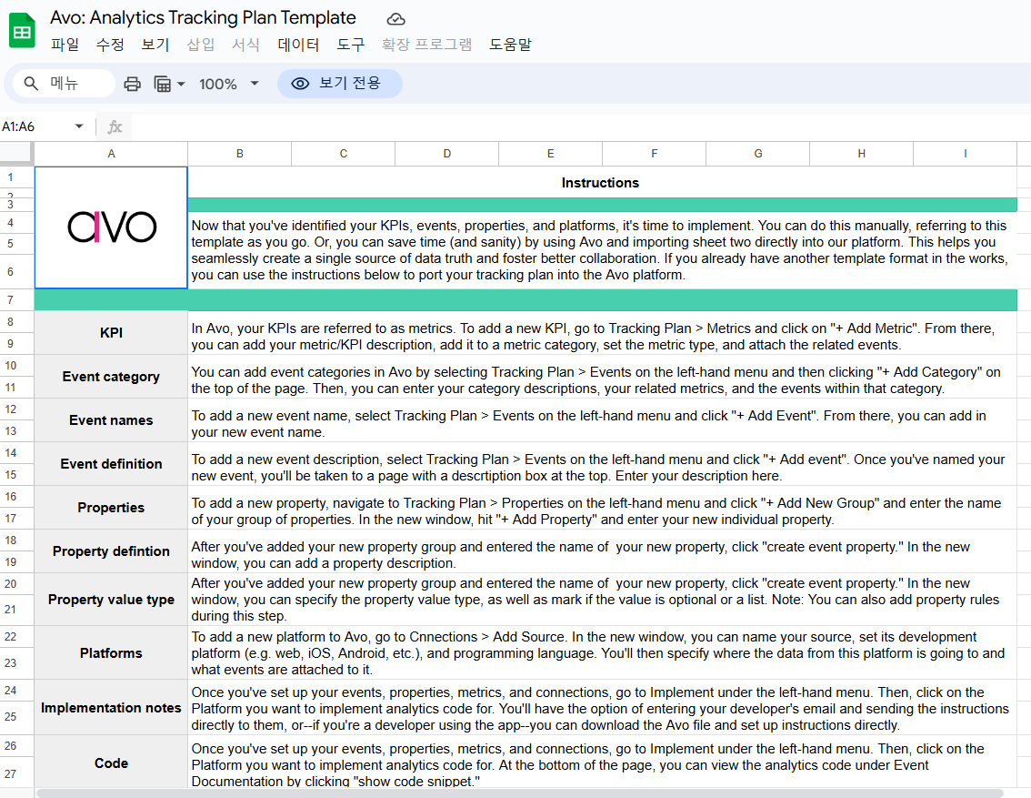
Task: Click the fx formula icon
Action: coord(115,126)
